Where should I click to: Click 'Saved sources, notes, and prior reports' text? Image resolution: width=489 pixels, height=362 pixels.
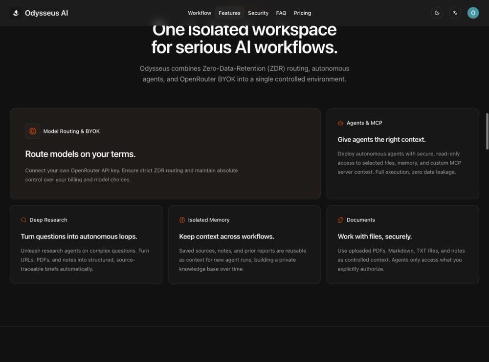(243, 260)
